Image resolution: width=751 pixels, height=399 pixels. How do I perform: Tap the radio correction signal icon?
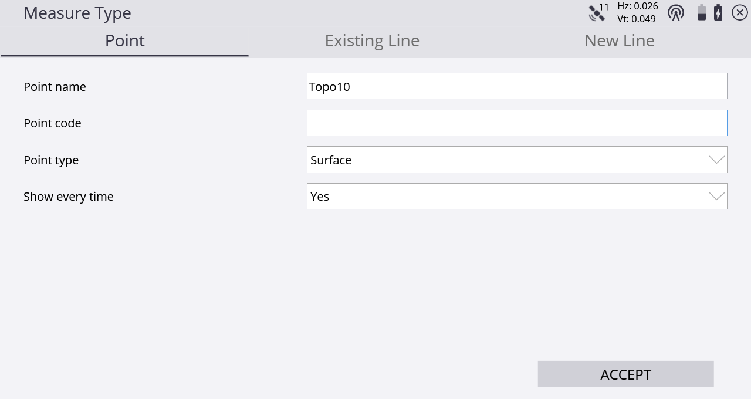tap(676, 12)
